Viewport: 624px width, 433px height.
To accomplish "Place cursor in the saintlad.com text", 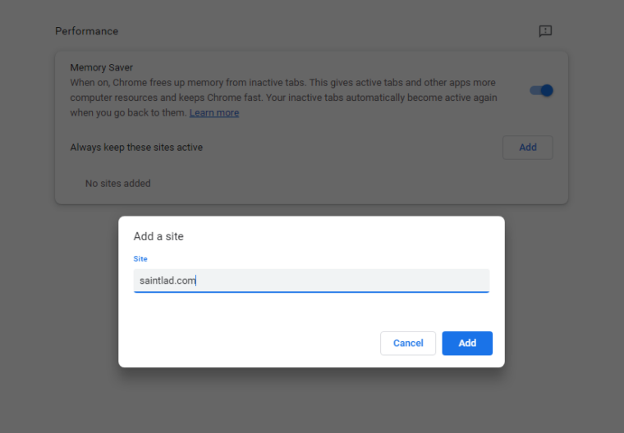I will click(x=167, y=280).
